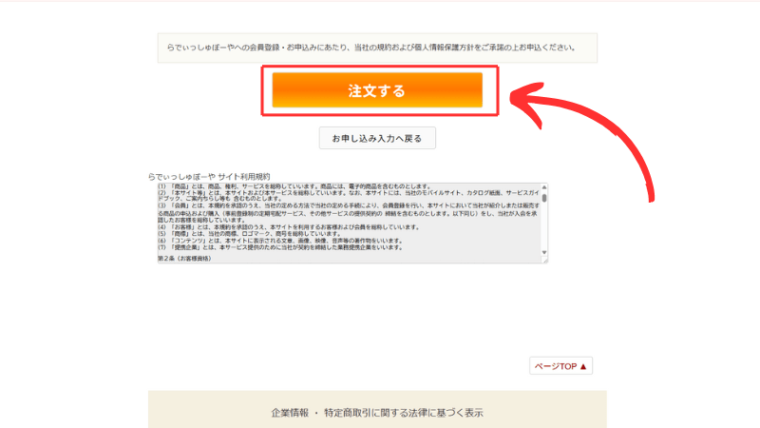Click the ▲ triangle icon beside ページTOP
760x428 pixels.
[x=583, y=366]
